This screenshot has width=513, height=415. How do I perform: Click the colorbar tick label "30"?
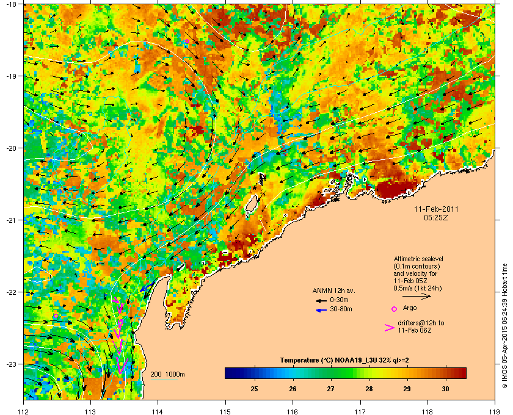tap(446, 389)
